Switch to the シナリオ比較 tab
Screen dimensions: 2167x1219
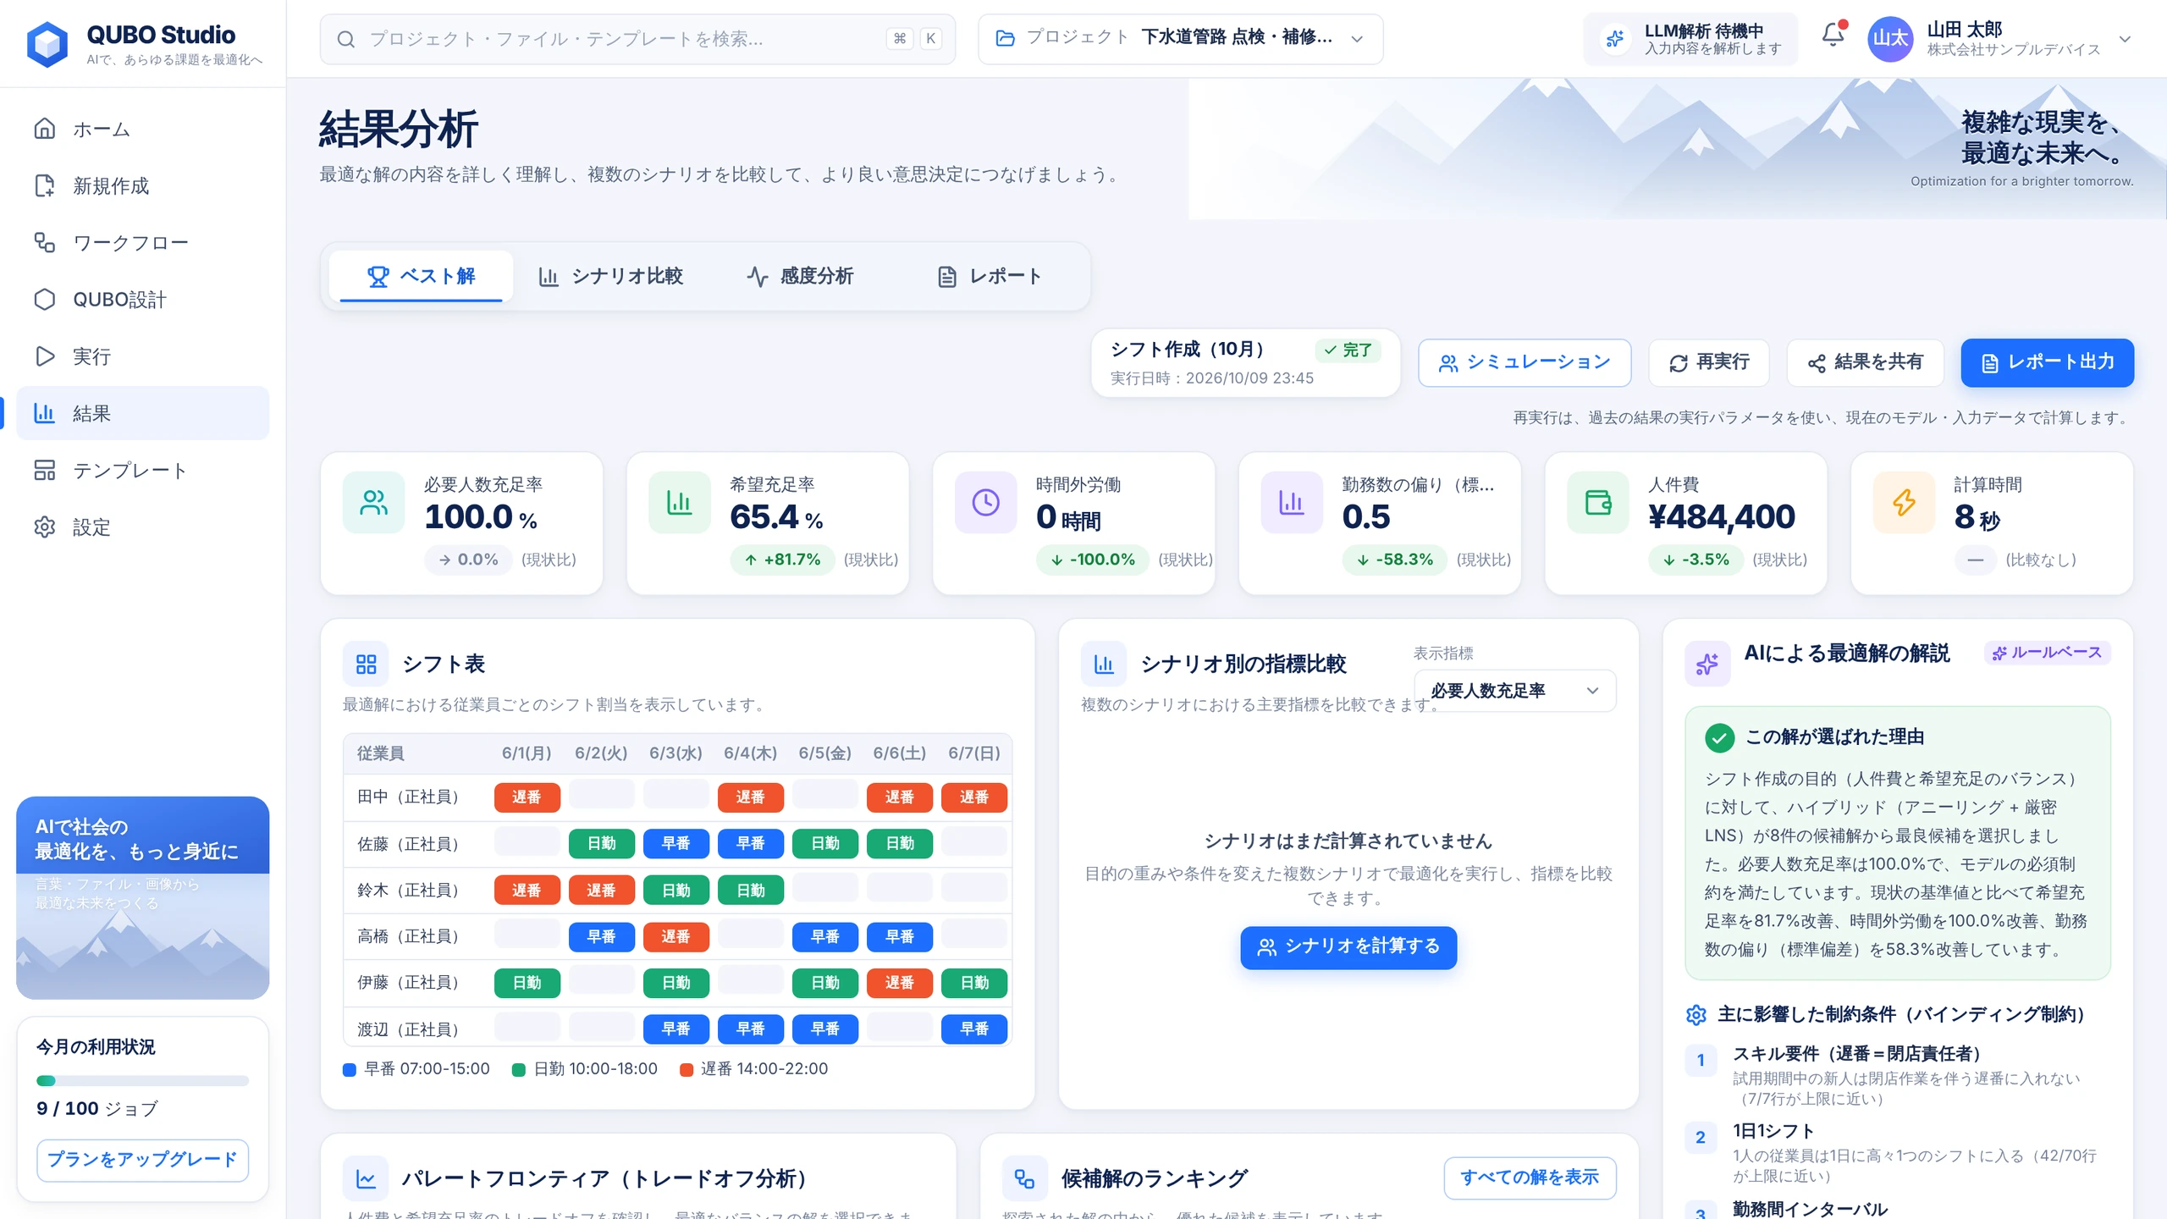(611, 276)
